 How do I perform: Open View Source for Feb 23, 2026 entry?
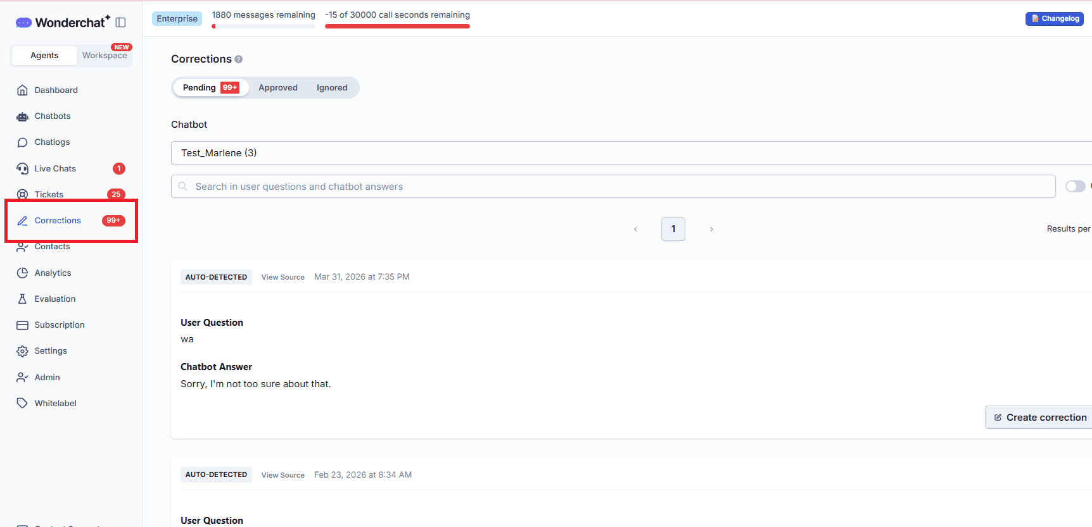pos(283,475)
